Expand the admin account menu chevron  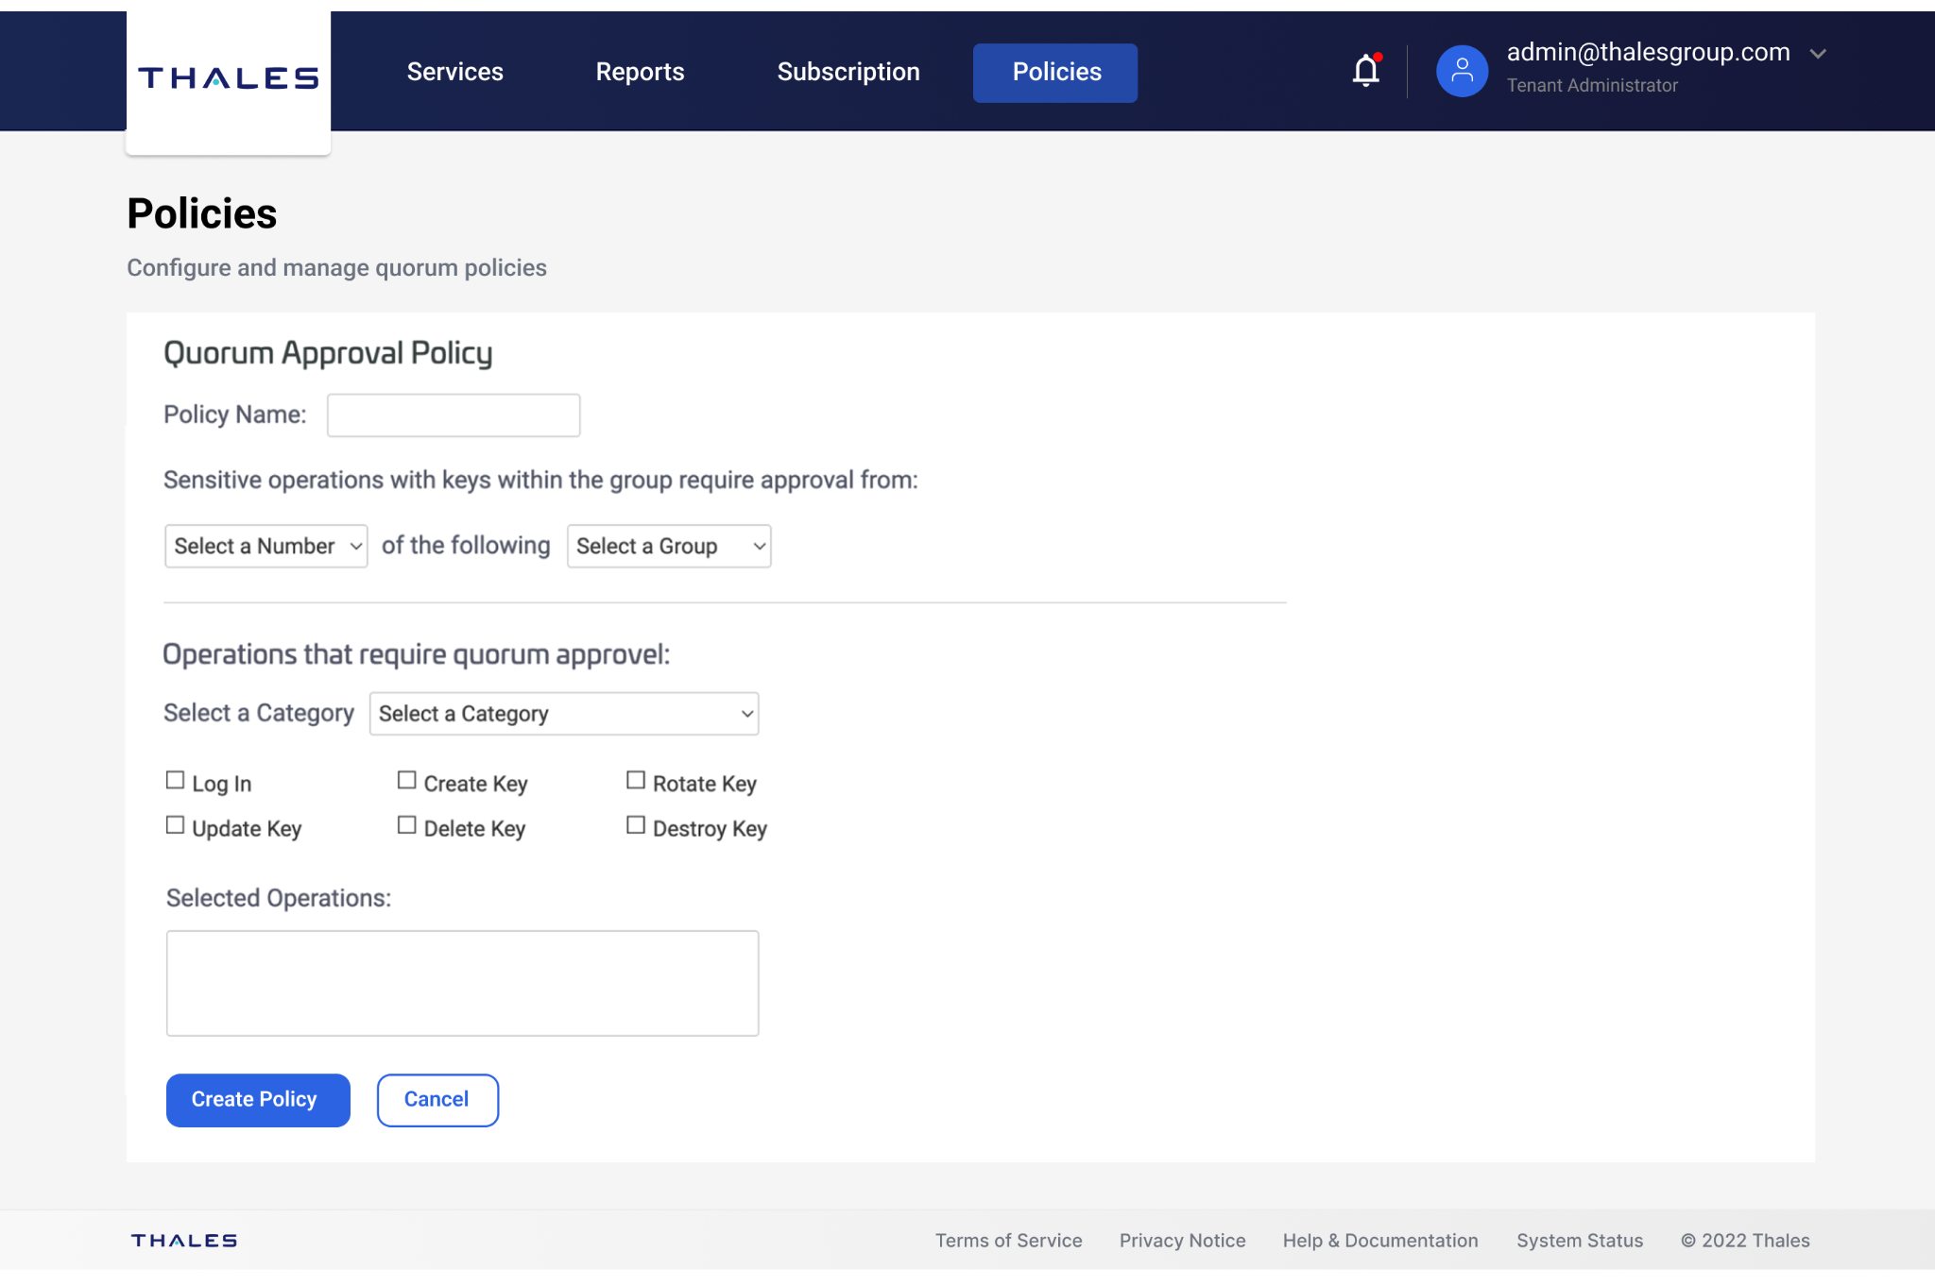click(1818, 54)
